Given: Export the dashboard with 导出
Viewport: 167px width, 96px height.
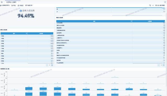Looking at the screenshot, I should tap(14, 5).
